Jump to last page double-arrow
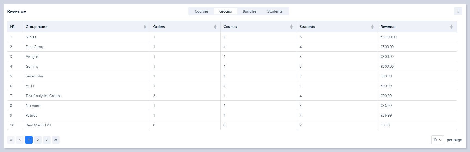This screenshot has height=152, width=470. pos(56,140)
